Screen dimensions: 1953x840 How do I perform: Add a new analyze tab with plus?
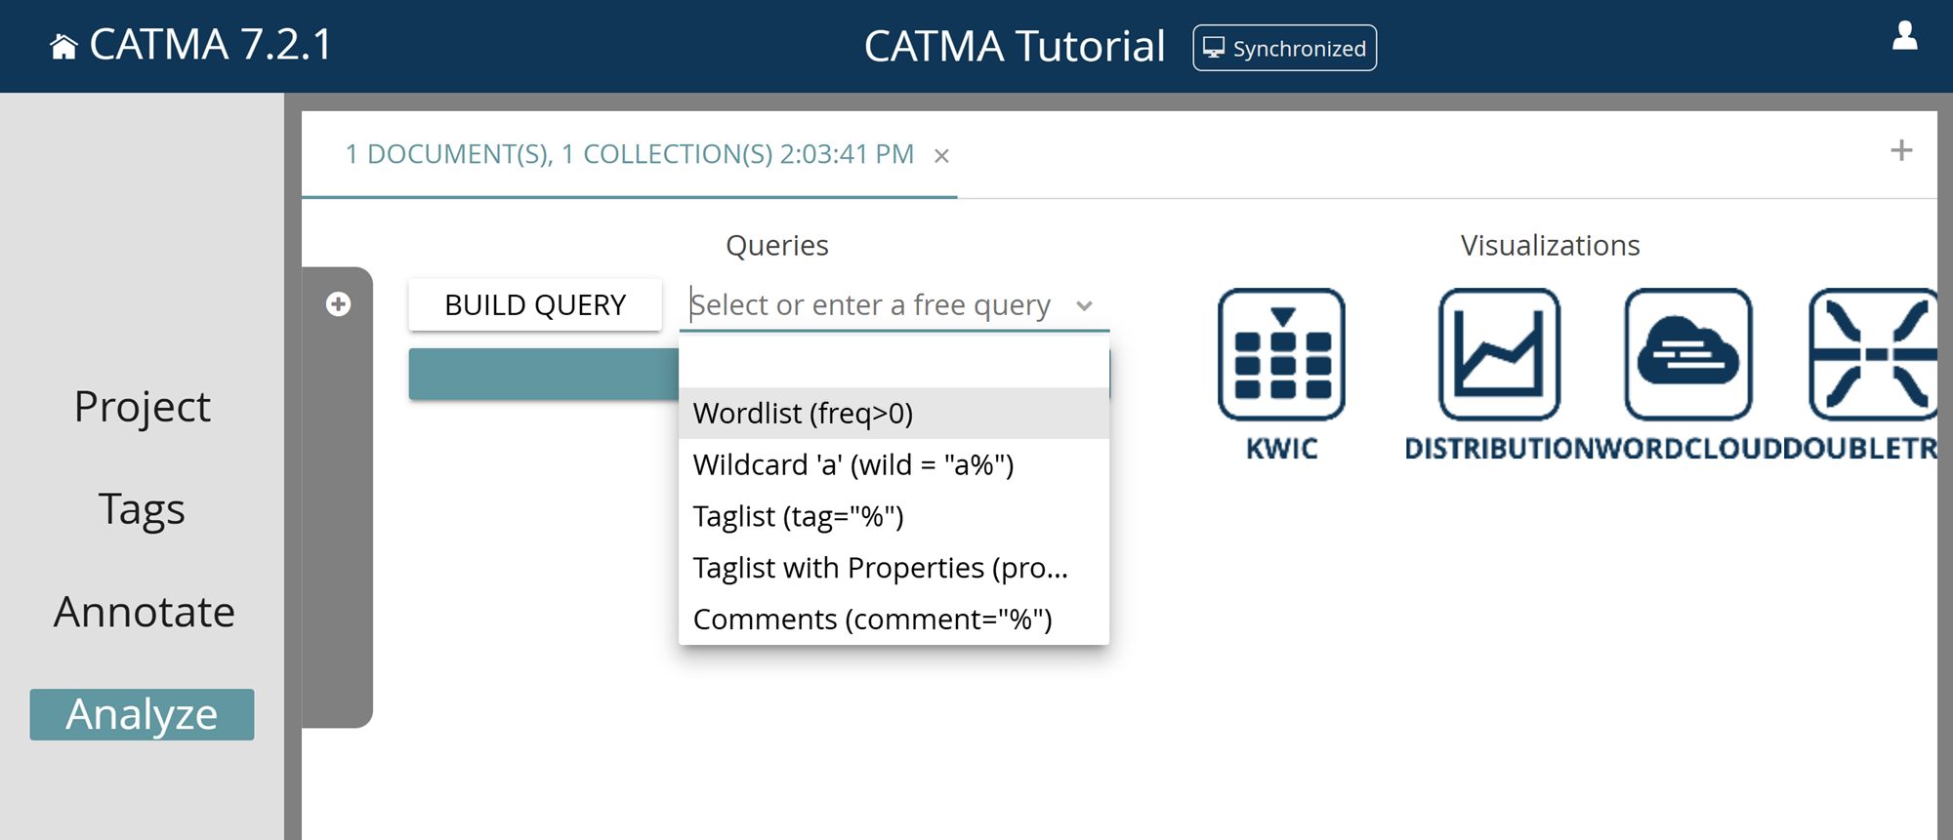click(1900, 150)
